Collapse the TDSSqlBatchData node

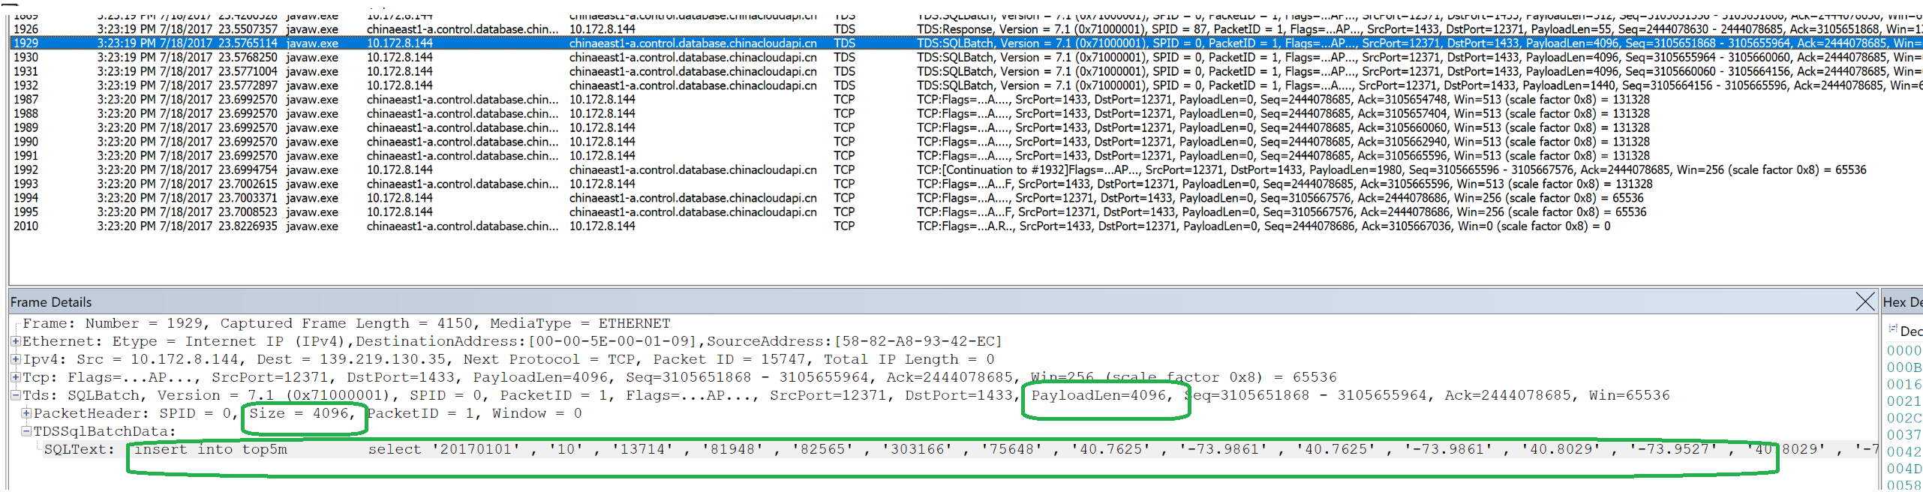coord(26,431)
